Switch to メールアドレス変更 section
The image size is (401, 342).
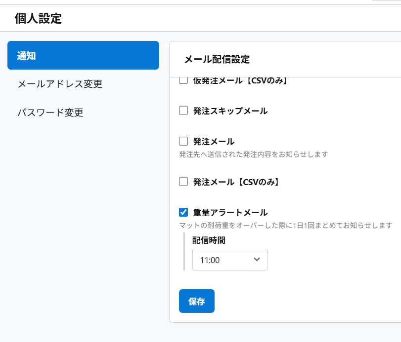coord(59,84)
